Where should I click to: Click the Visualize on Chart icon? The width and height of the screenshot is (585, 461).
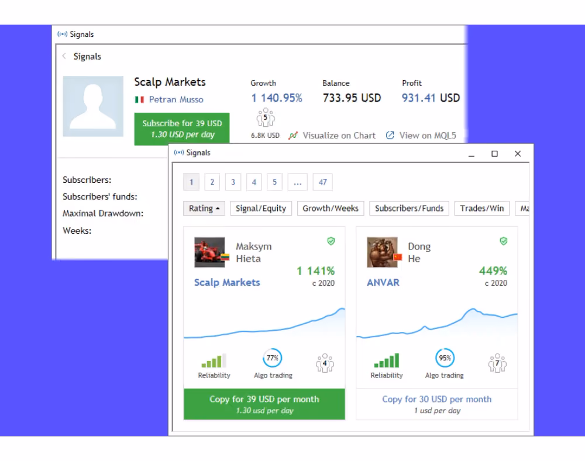tap(293, 136)
